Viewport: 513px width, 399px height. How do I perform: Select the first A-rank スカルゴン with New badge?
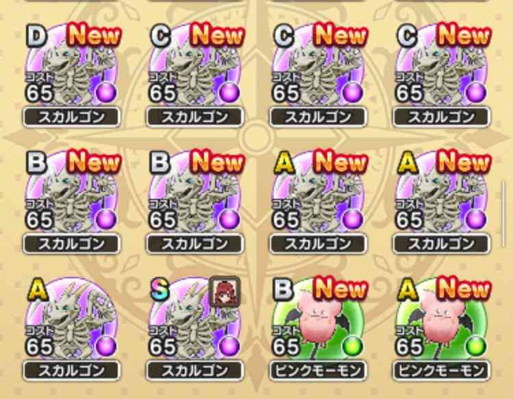click(x=318, y=192)
